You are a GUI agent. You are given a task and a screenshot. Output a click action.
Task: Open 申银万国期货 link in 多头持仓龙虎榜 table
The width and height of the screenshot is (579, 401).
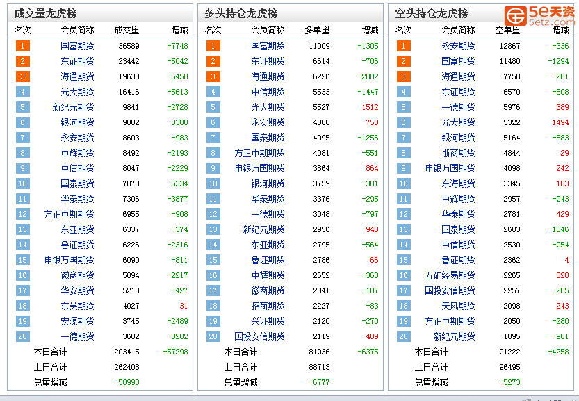[x=259, y=168]
